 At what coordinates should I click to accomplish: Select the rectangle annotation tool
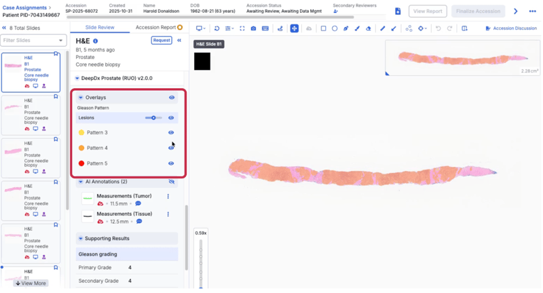(x=323, y=28)
